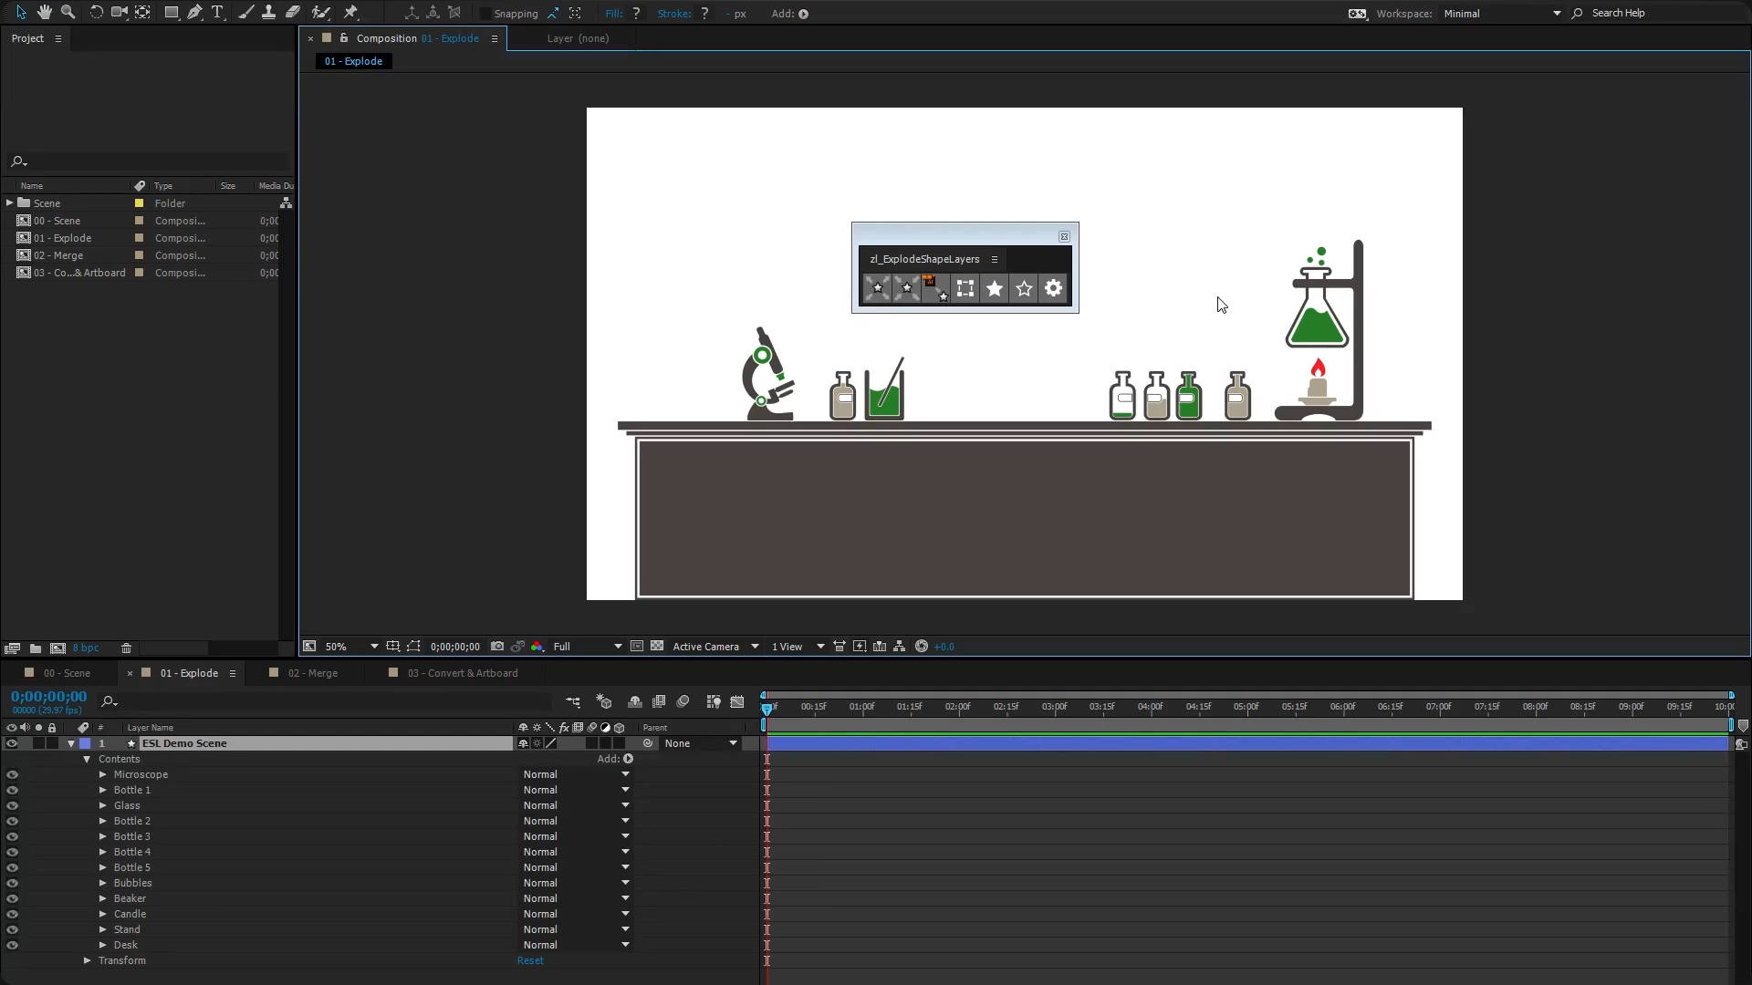Select the Pen tool
The width and height of the screenshot is (1752, 985).
(194, 13)
